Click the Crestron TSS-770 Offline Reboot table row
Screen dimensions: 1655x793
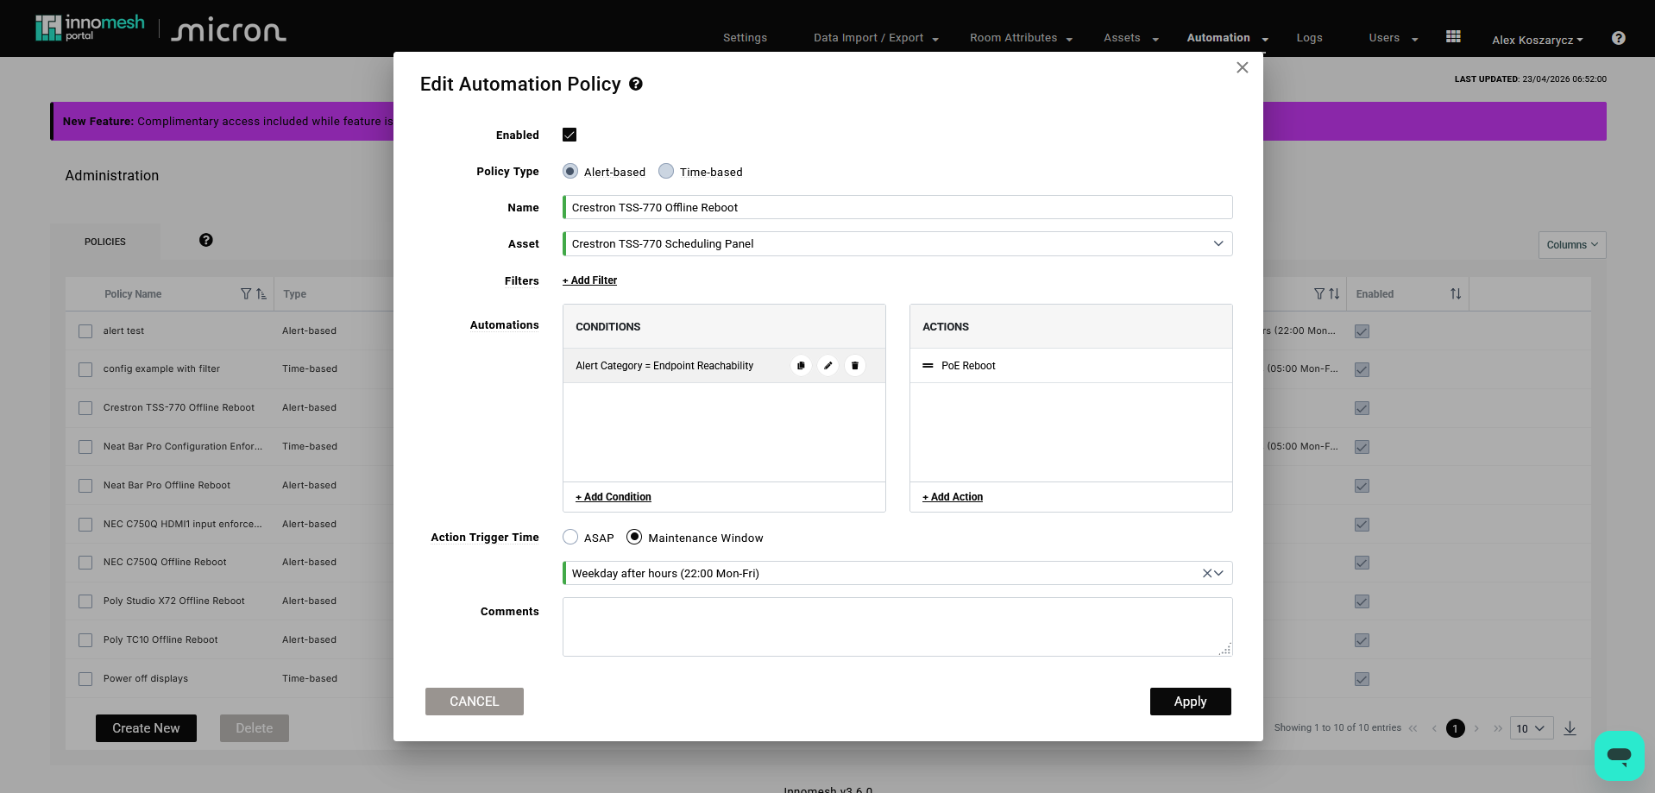pyautogui.click(x=230, y=408)
